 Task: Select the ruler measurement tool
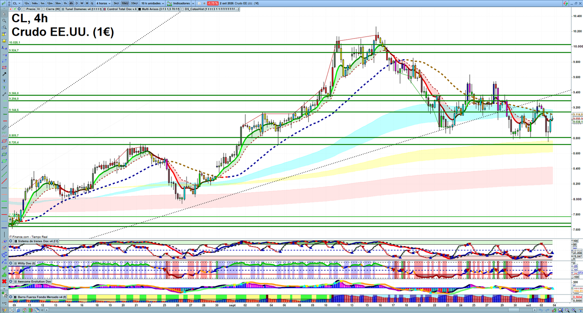coord(4,128)
